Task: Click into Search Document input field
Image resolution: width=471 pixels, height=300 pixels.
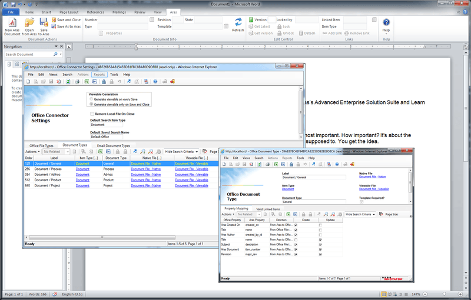Action: (x=28, y=54)
